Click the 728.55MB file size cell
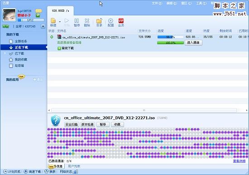This screenshot has width=249, height=175. tap(144, 37)
